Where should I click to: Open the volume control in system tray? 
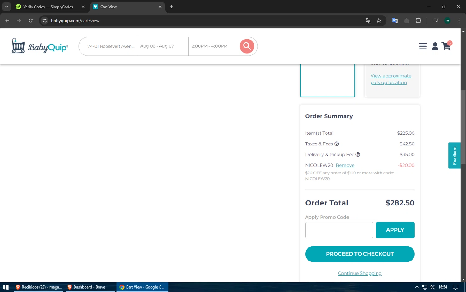click(x=432, y=287)
